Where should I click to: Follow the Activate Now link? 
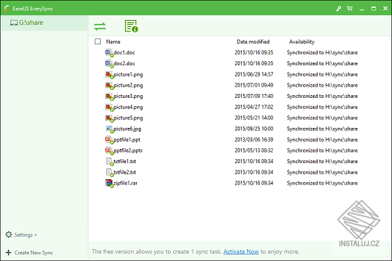coord(241,251)
